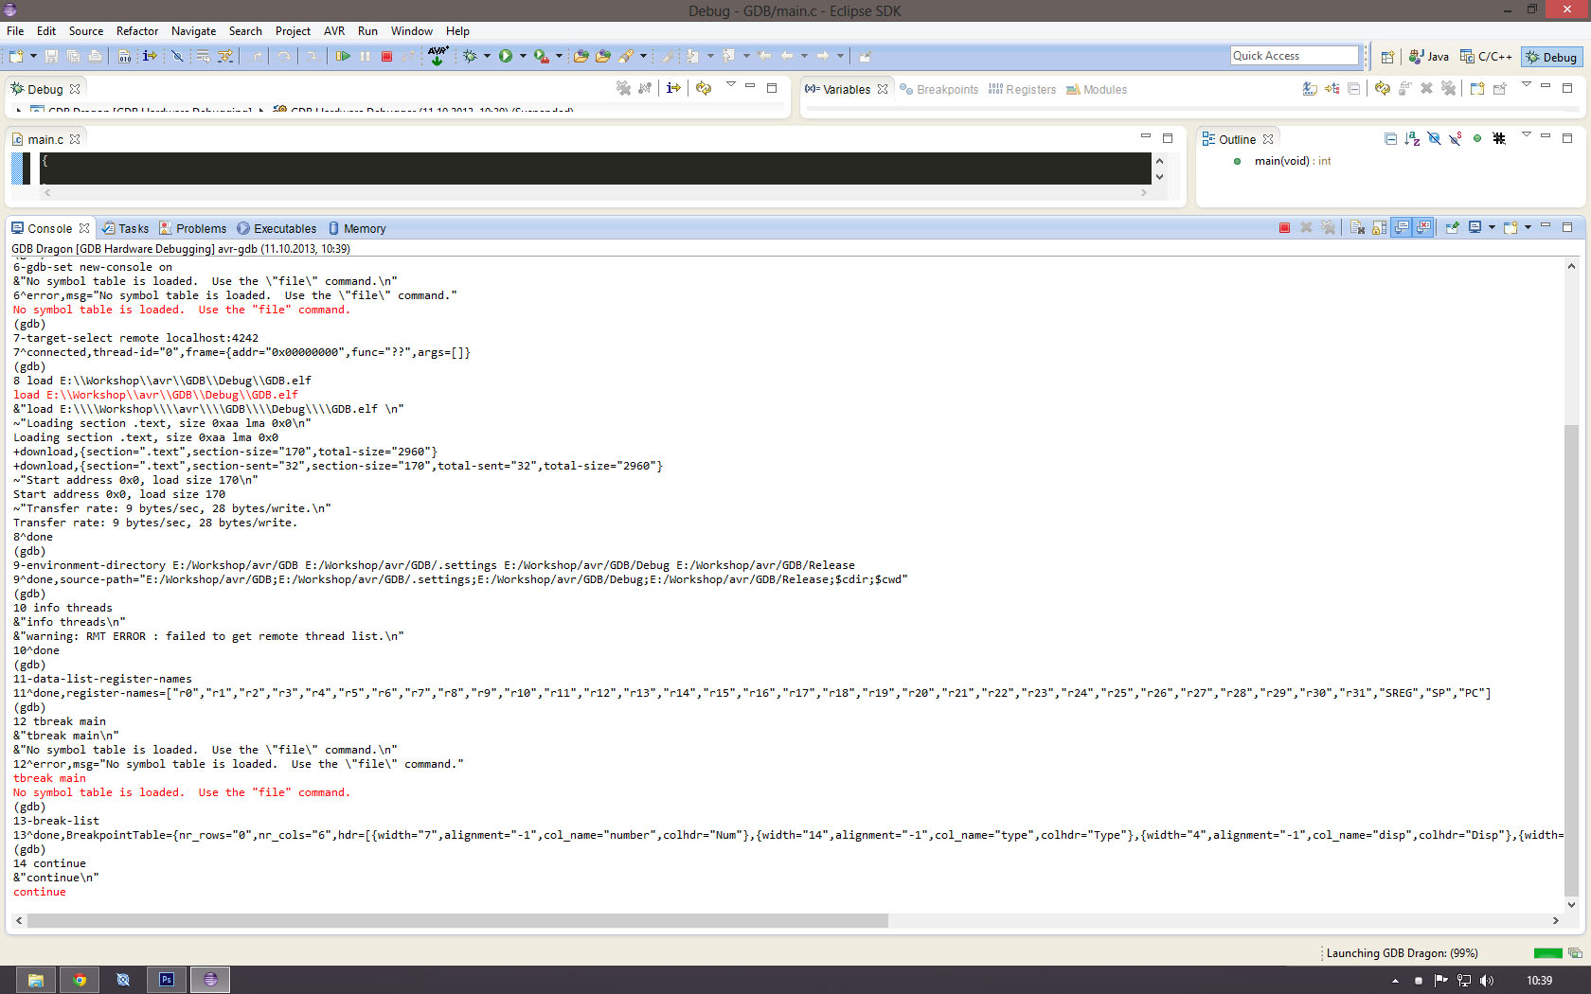Toggle Hide Inactive Elements in Outline view
Screen dimensions: 1591x994
1499,139
